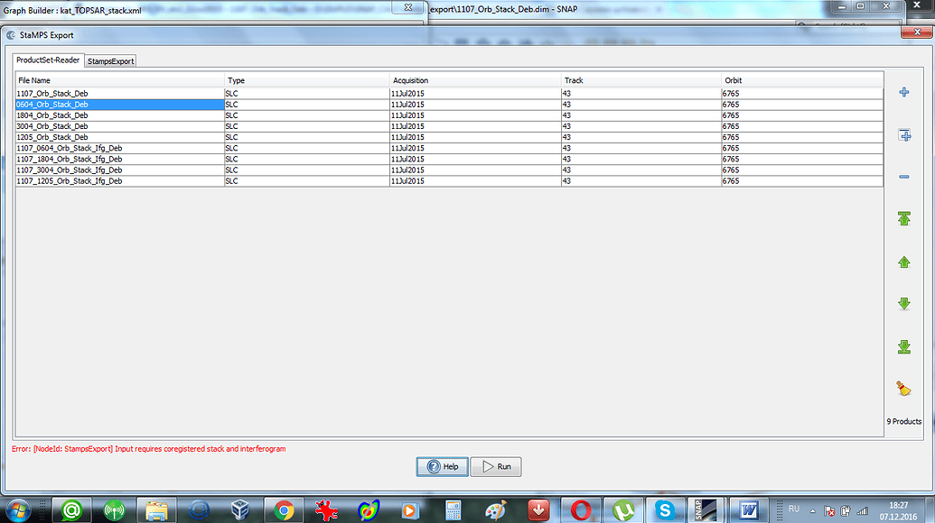Image resolution: width=935 pixels, height=523 pixels.
Task: Open Microsoft Word from taskbar
Action: 748,510
